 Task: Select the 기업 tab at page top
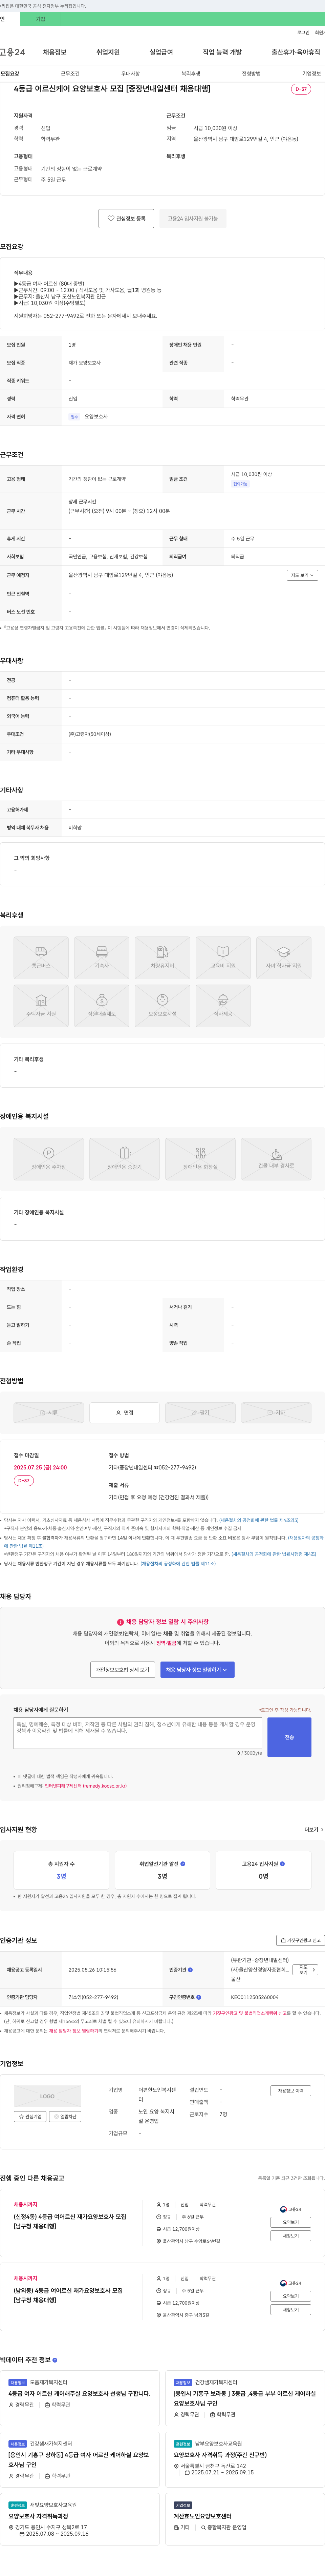pyautogui.click(x=40, y=19)
